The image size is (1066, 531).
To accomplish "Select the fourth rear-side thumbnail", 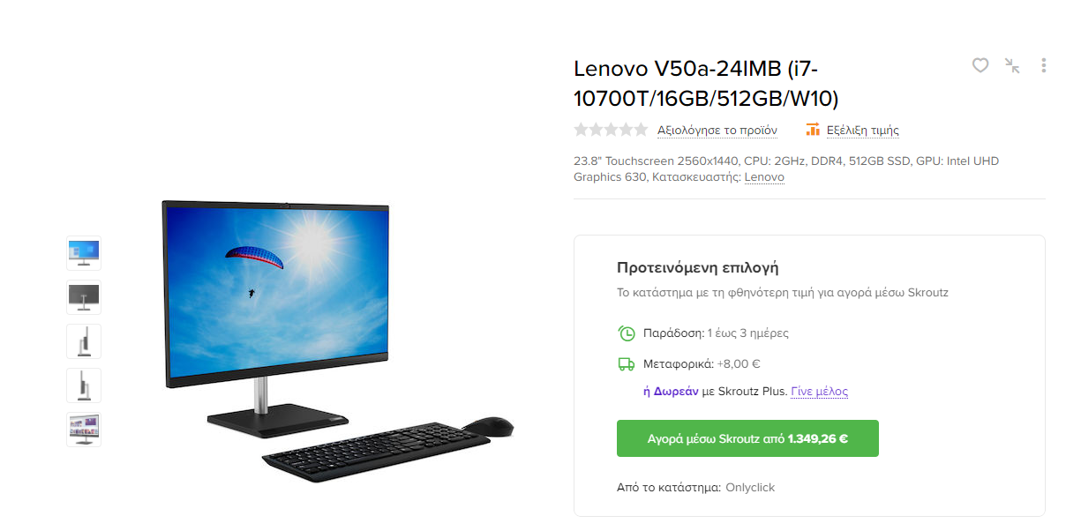I will tap(84, 385).
